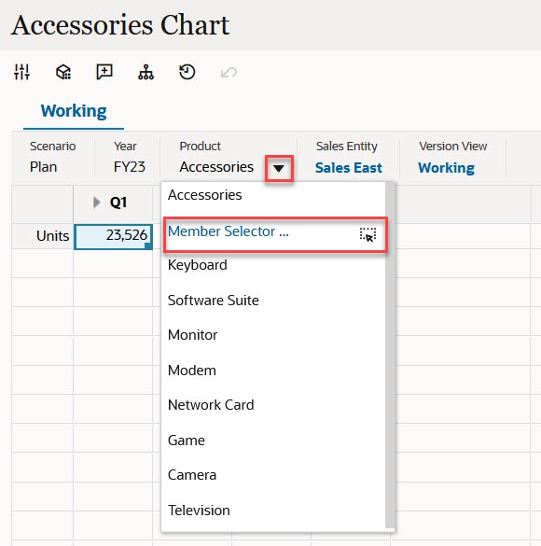Image resolution: width=541 pixels, height=546 pixels.
Task: Select the Units cell showing 23,526
Action: click(113, 236)
